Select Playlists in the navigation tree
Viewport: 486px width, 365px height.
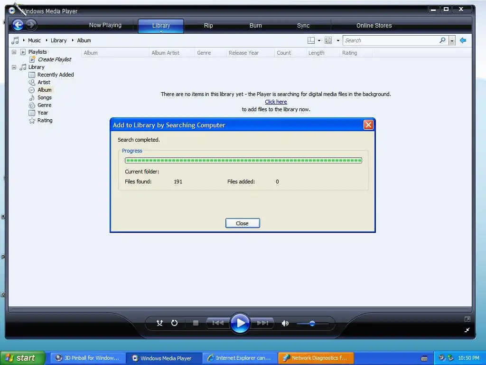37,52
